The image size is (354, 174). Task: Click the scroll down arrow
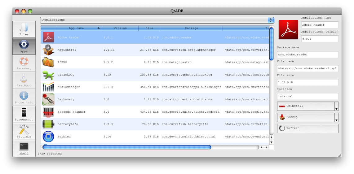(x=271, y=142)
